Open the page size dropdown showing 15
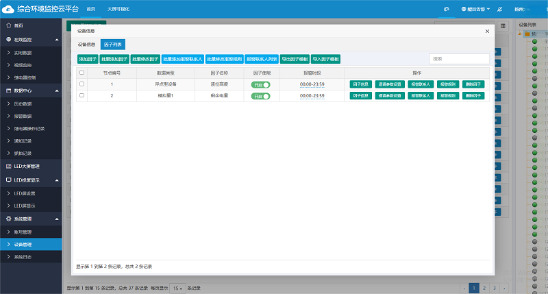Viewport: 548px width, 294px height. (177, 288)
